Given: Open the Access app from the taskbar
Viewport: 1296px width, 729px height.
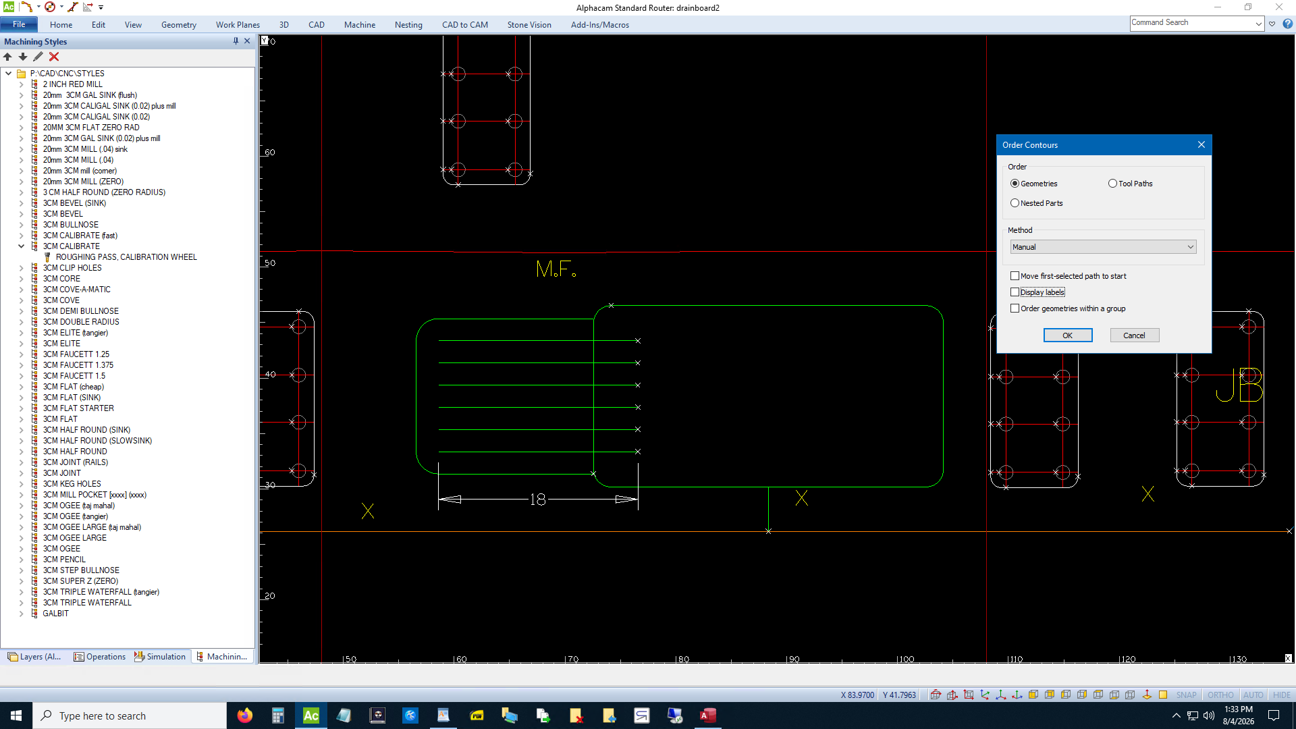Looking at the screenshot, I should pyautogui.click(x=707, y=715).
